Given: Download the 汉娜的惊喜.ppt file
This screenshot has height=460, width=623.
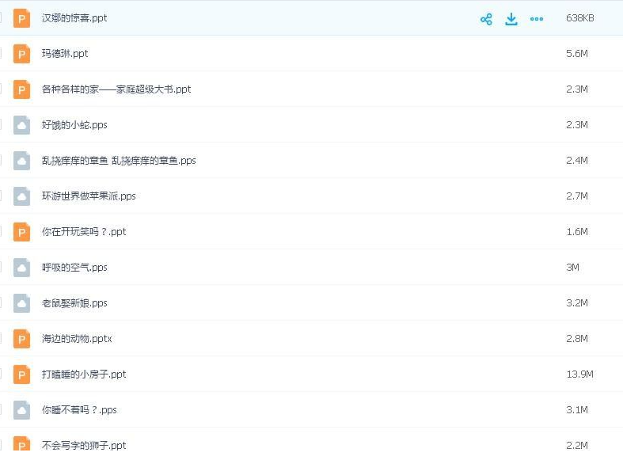Looking at the screenshot, I should coord(511,19).
